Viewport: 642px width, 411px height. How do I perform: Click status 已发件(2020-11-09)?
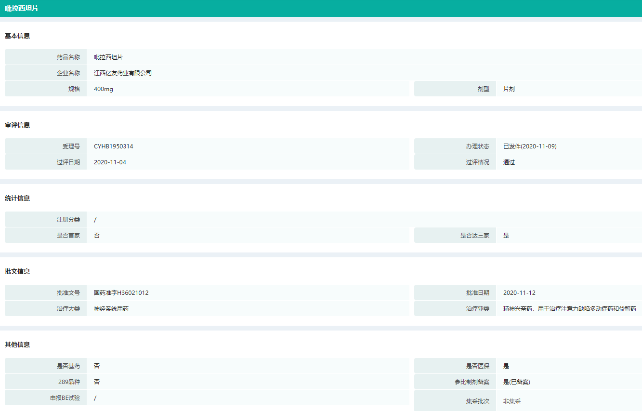click(x=530, y=146)
